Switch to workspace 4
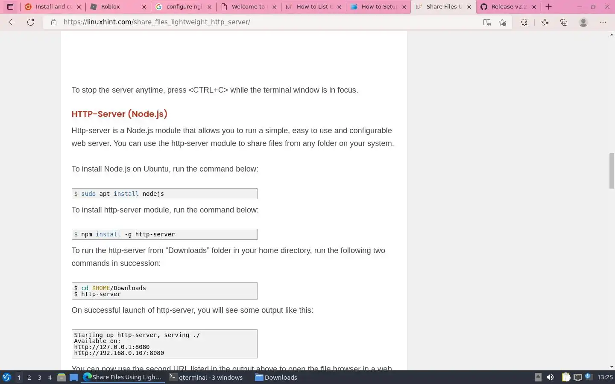Image resolution: width=615 pixels, height=384 pixels. (50, 378)
